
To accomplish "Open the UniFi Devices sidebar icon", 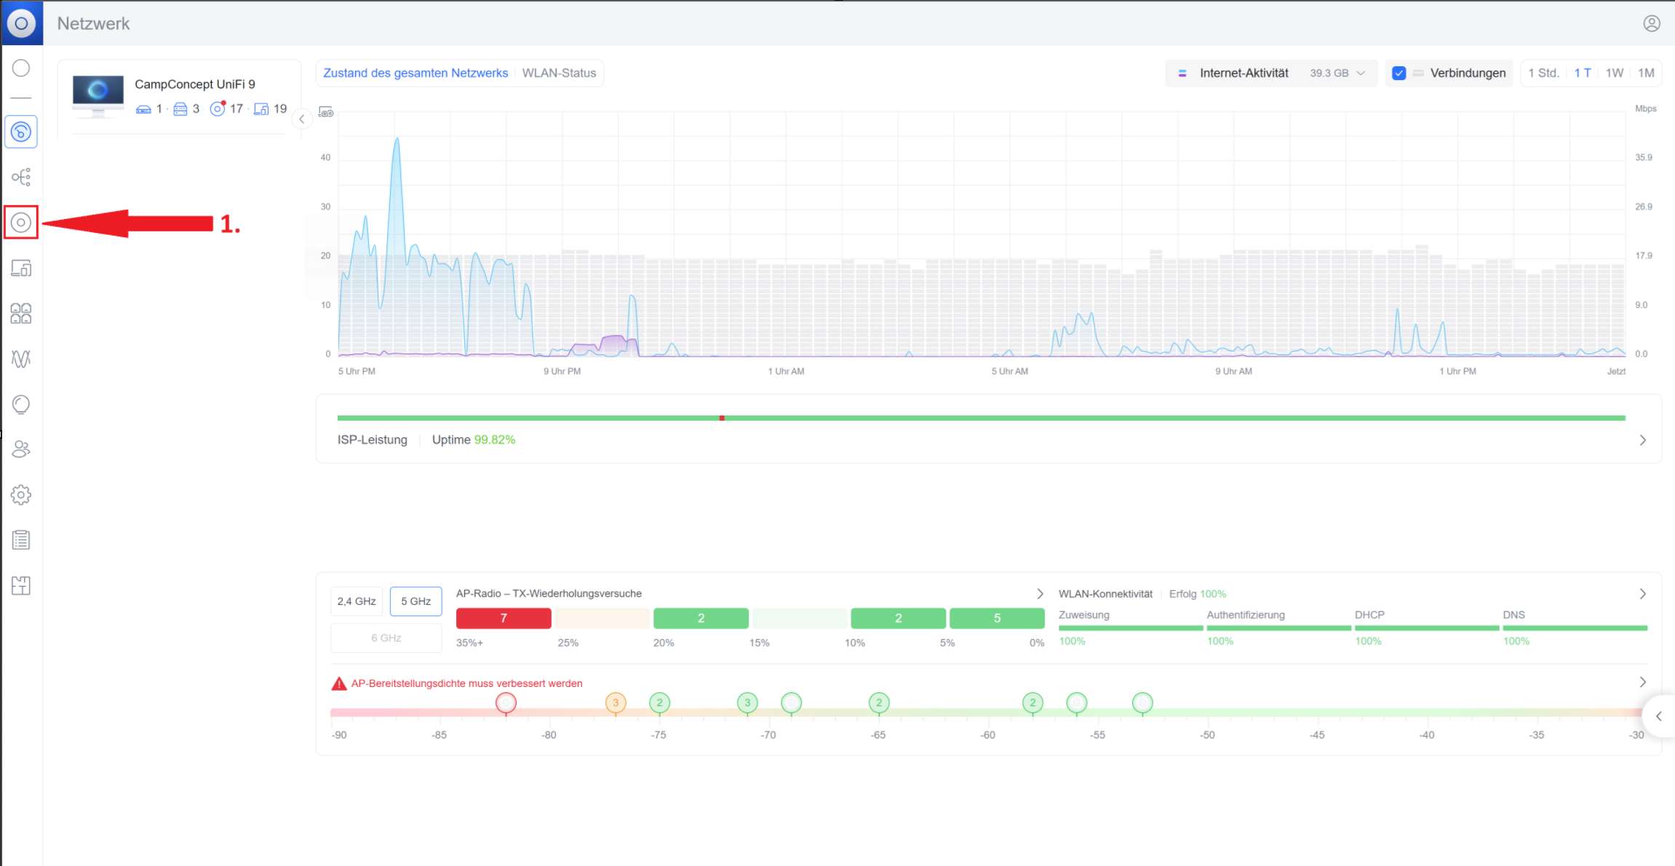I will click(21, 223).
